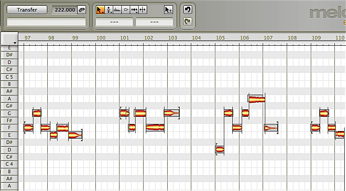Click the empty field below Transfer
The width and height of the screenshot is (346, 191).
46,22
